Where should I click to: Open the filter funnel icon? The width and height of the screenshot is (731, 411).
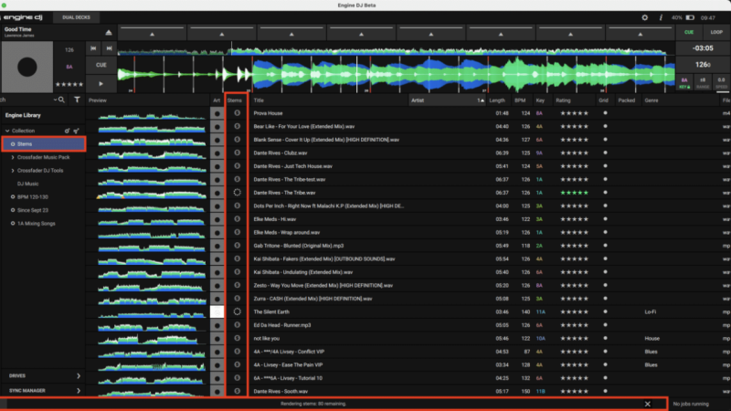coord(77,100)
